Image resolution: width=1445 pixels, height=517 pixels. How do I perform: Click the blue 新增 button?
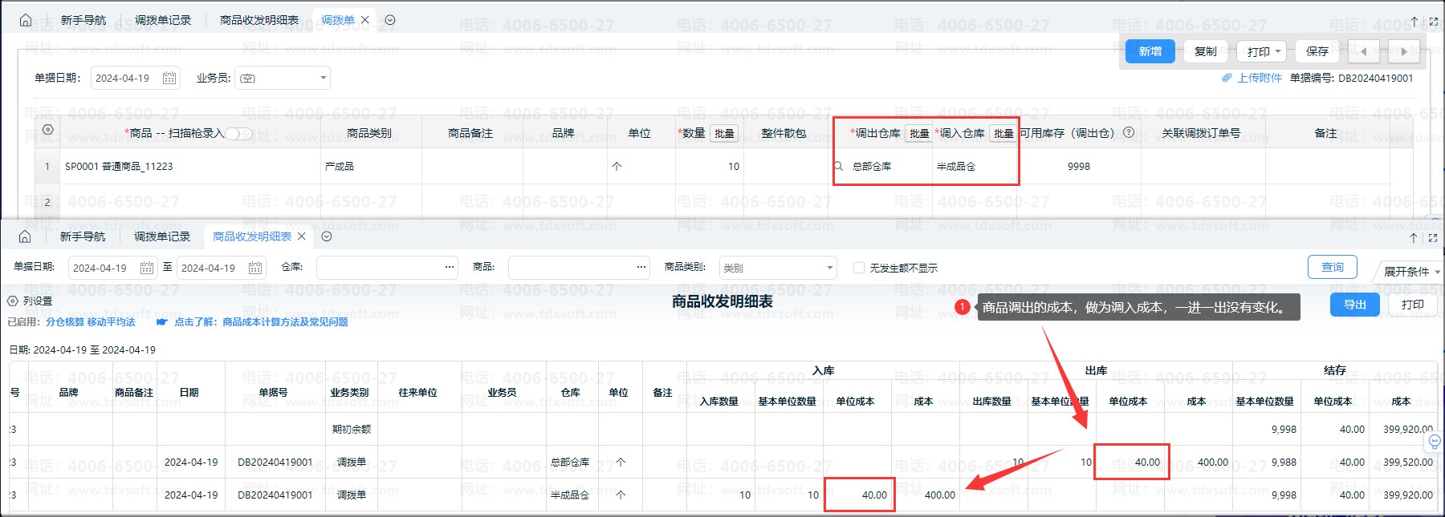pos(1150,51)
